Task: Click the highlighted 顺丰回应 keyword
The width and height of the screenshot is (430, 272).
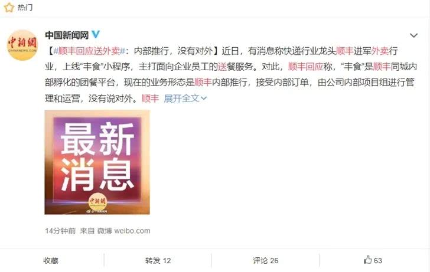Action: tap(305, 67)
